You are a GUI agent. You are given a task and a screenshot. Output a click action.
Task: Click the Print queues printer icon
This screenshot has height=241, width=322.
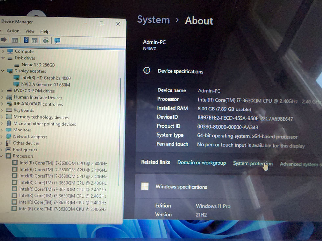point(8,149)
